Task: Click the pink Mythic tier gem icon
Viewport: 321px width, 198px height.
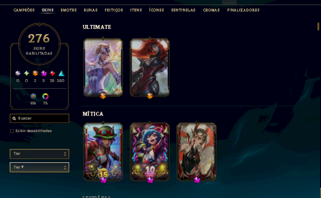Action: point(44,73)
